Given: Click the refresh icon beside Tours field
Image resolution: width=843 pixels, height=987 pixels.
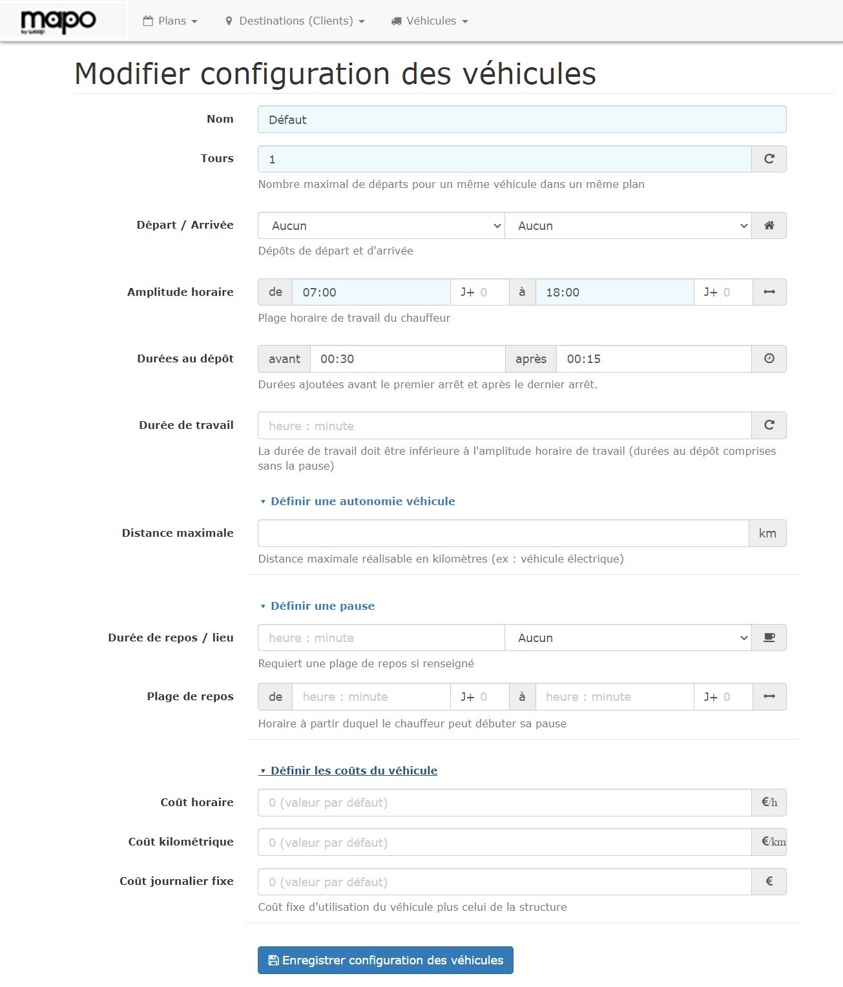Looking at the screenshot, I should tap(769, 159).
